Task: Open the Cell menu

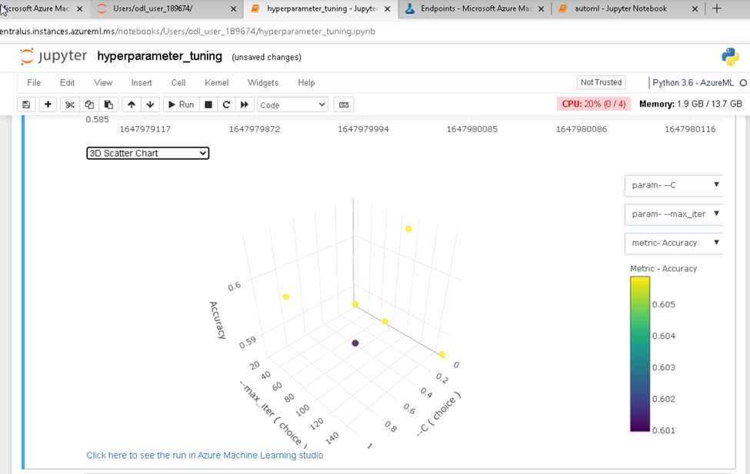Action: point(178,83)
